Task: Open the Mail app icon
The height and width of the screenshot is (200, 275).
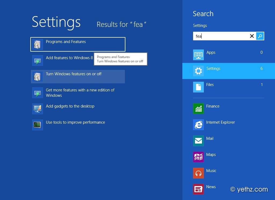Action: 198,141
